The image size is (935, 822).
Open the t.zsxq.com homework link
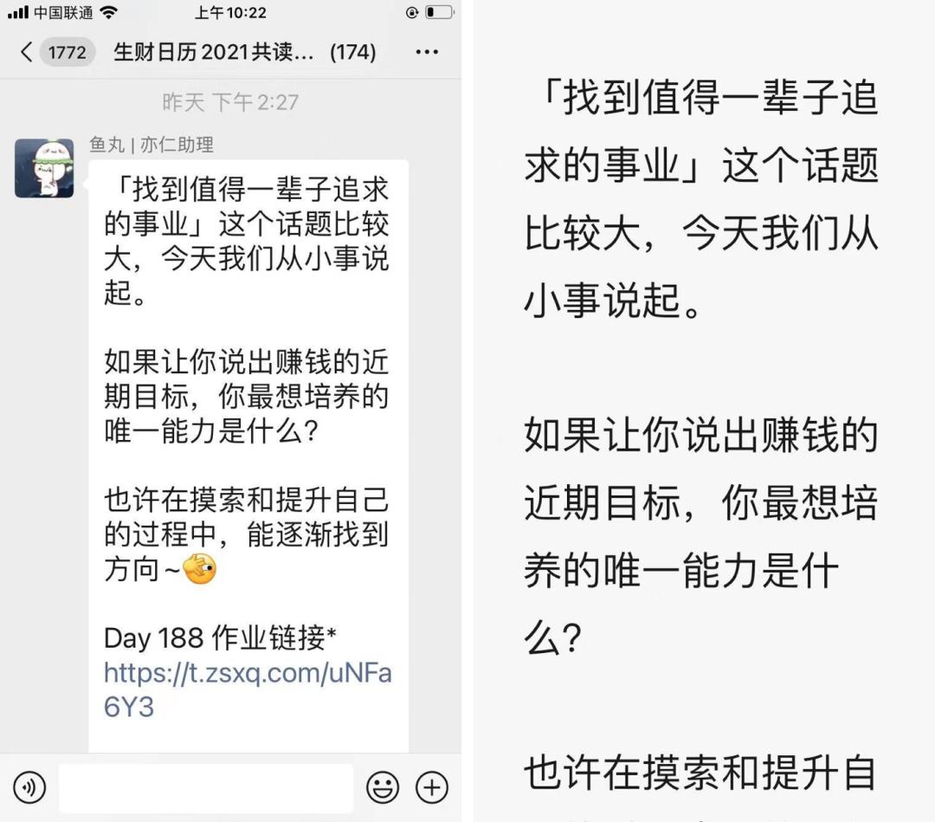click(x=248, y=689)
